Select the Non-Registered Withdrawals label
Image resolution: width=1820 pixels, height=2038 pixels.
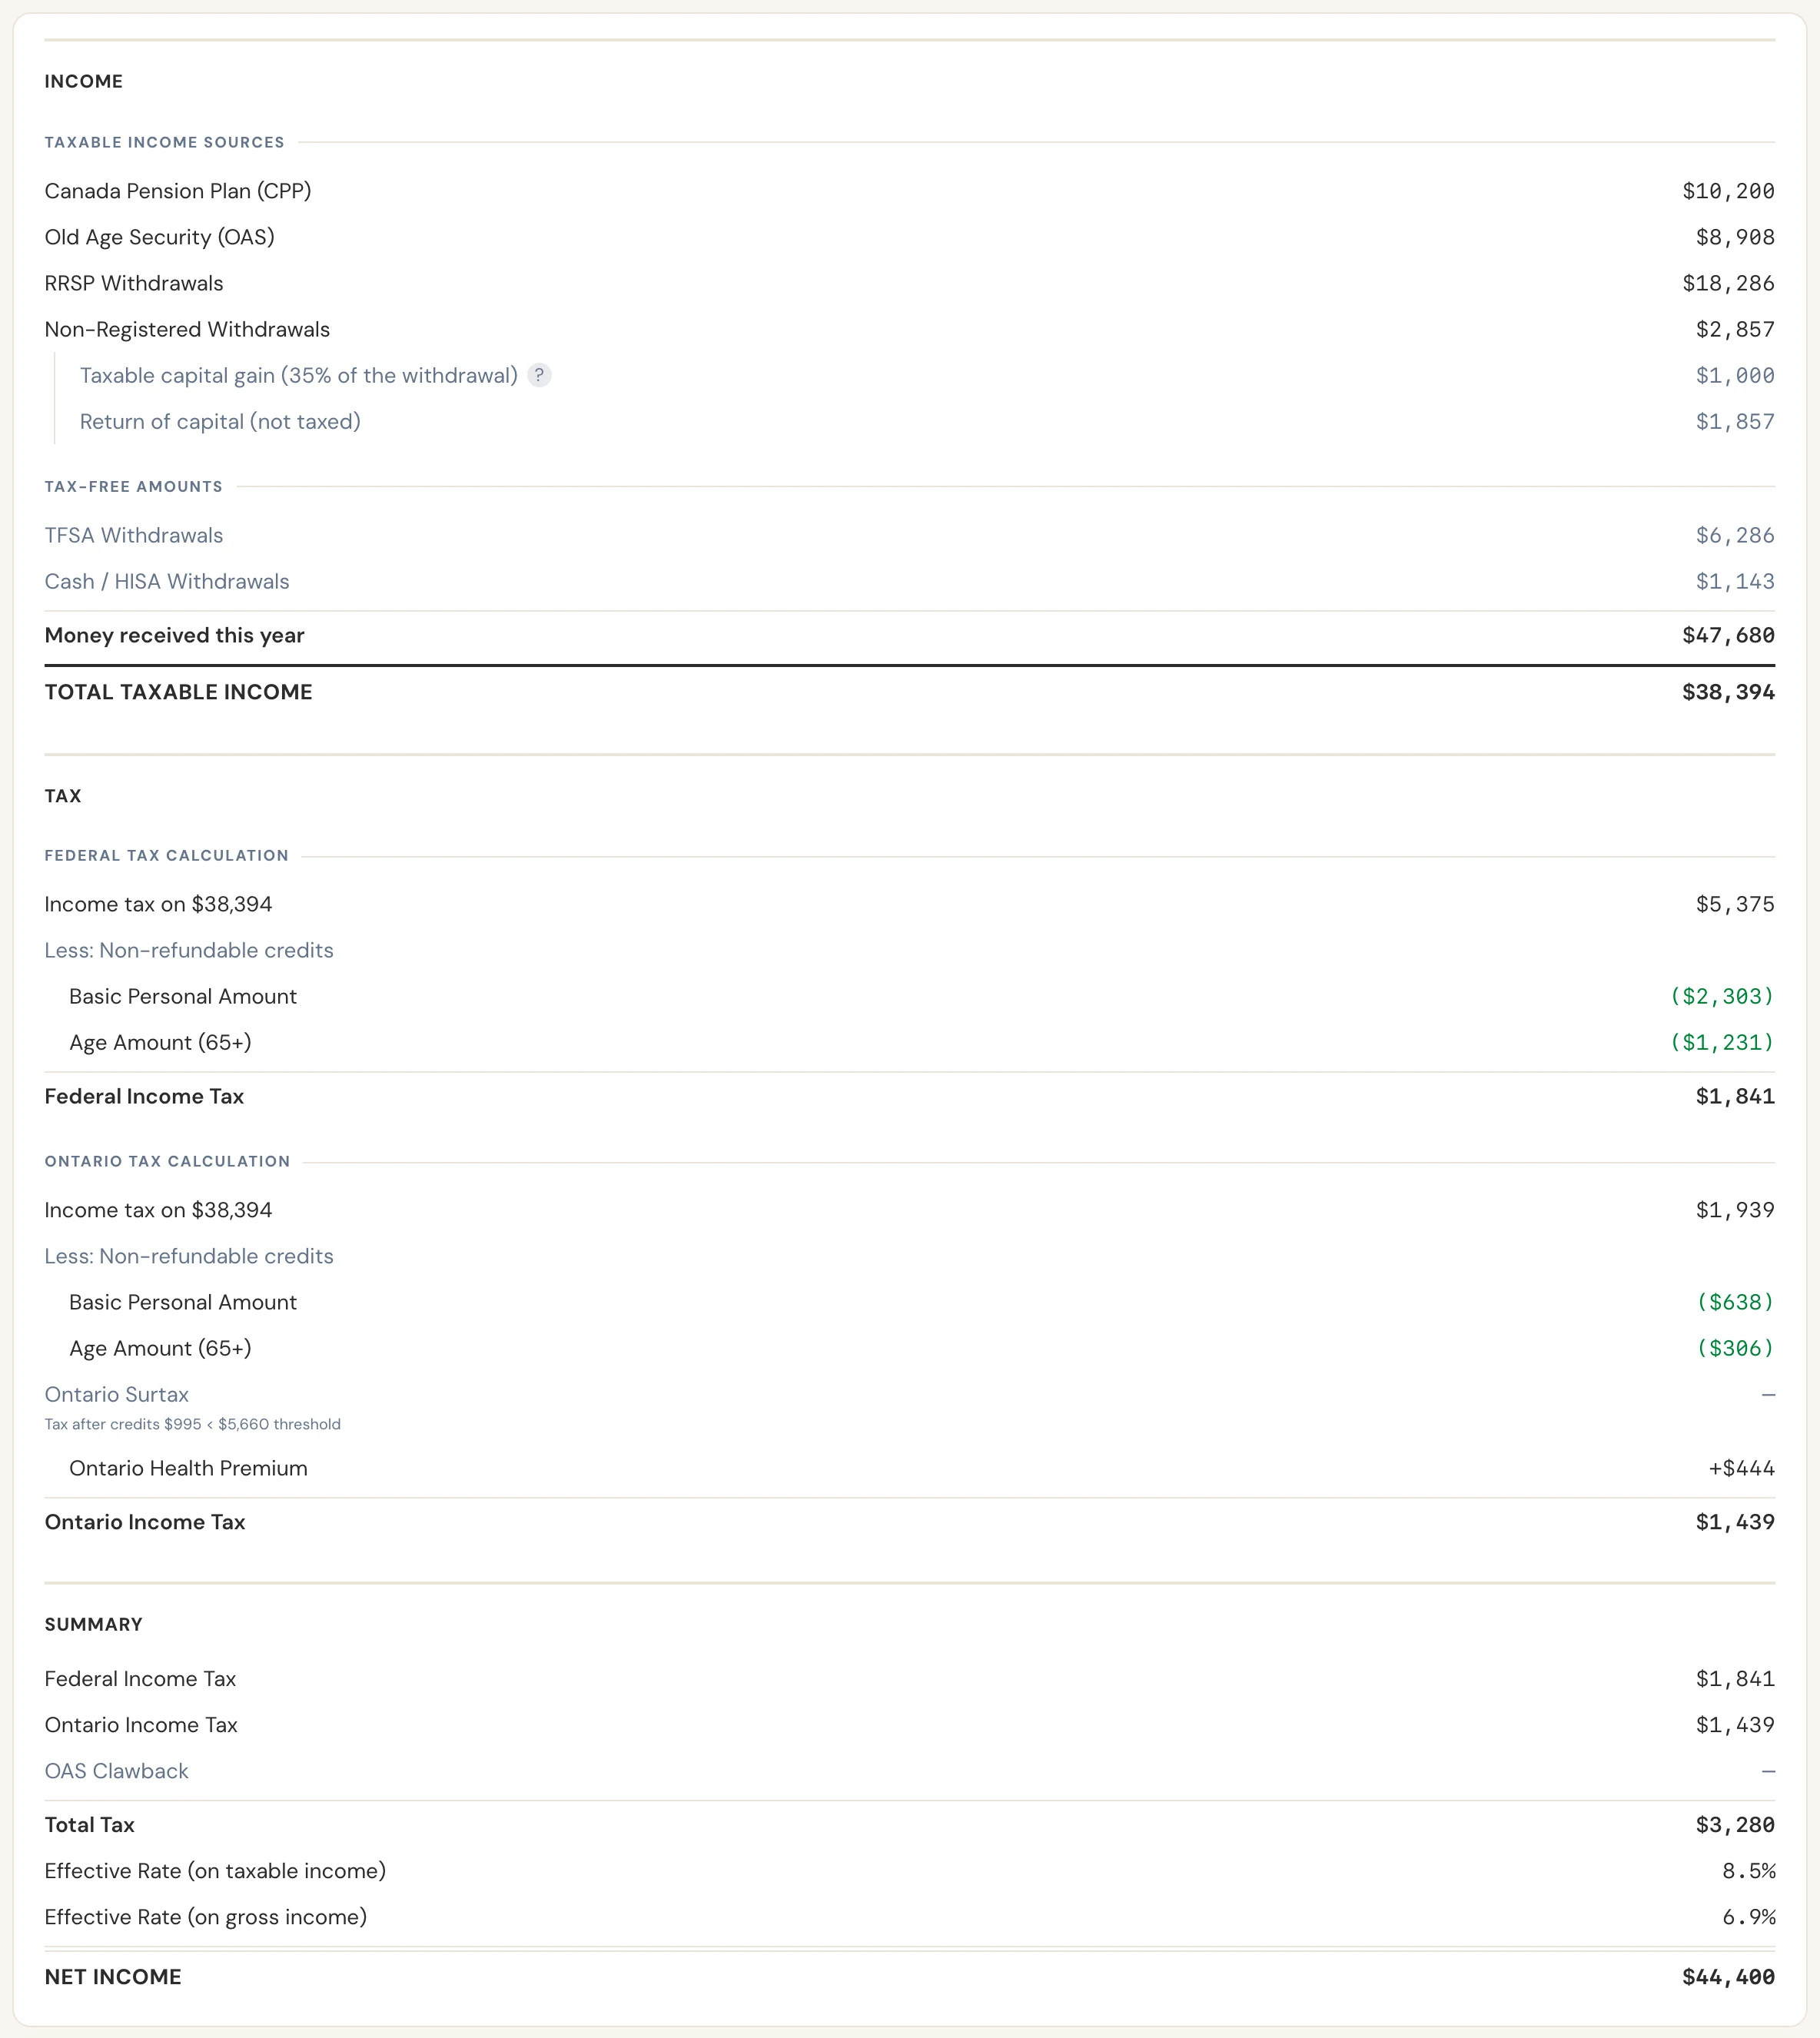click(187, 329)
